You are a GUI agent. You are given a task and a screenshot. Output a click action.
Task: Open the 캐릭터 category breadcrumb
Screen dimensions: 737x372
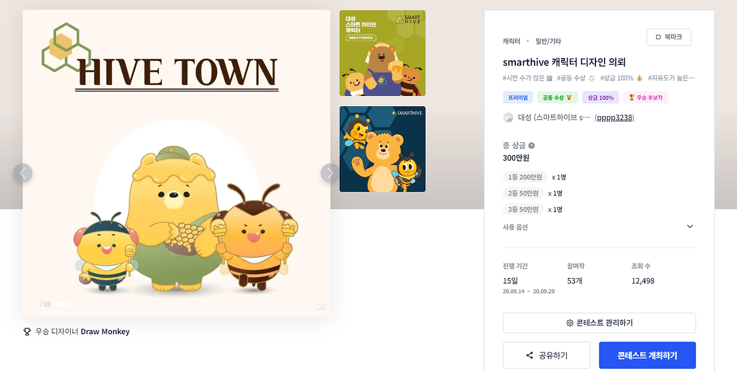511,41
